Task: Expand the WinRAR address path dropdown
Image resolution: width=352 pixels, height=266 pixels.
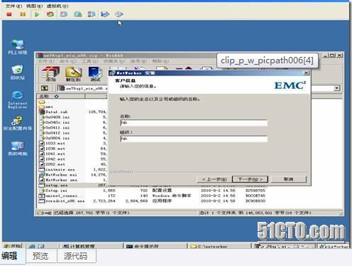Action: pyautogui.click(x=337, y=88)
